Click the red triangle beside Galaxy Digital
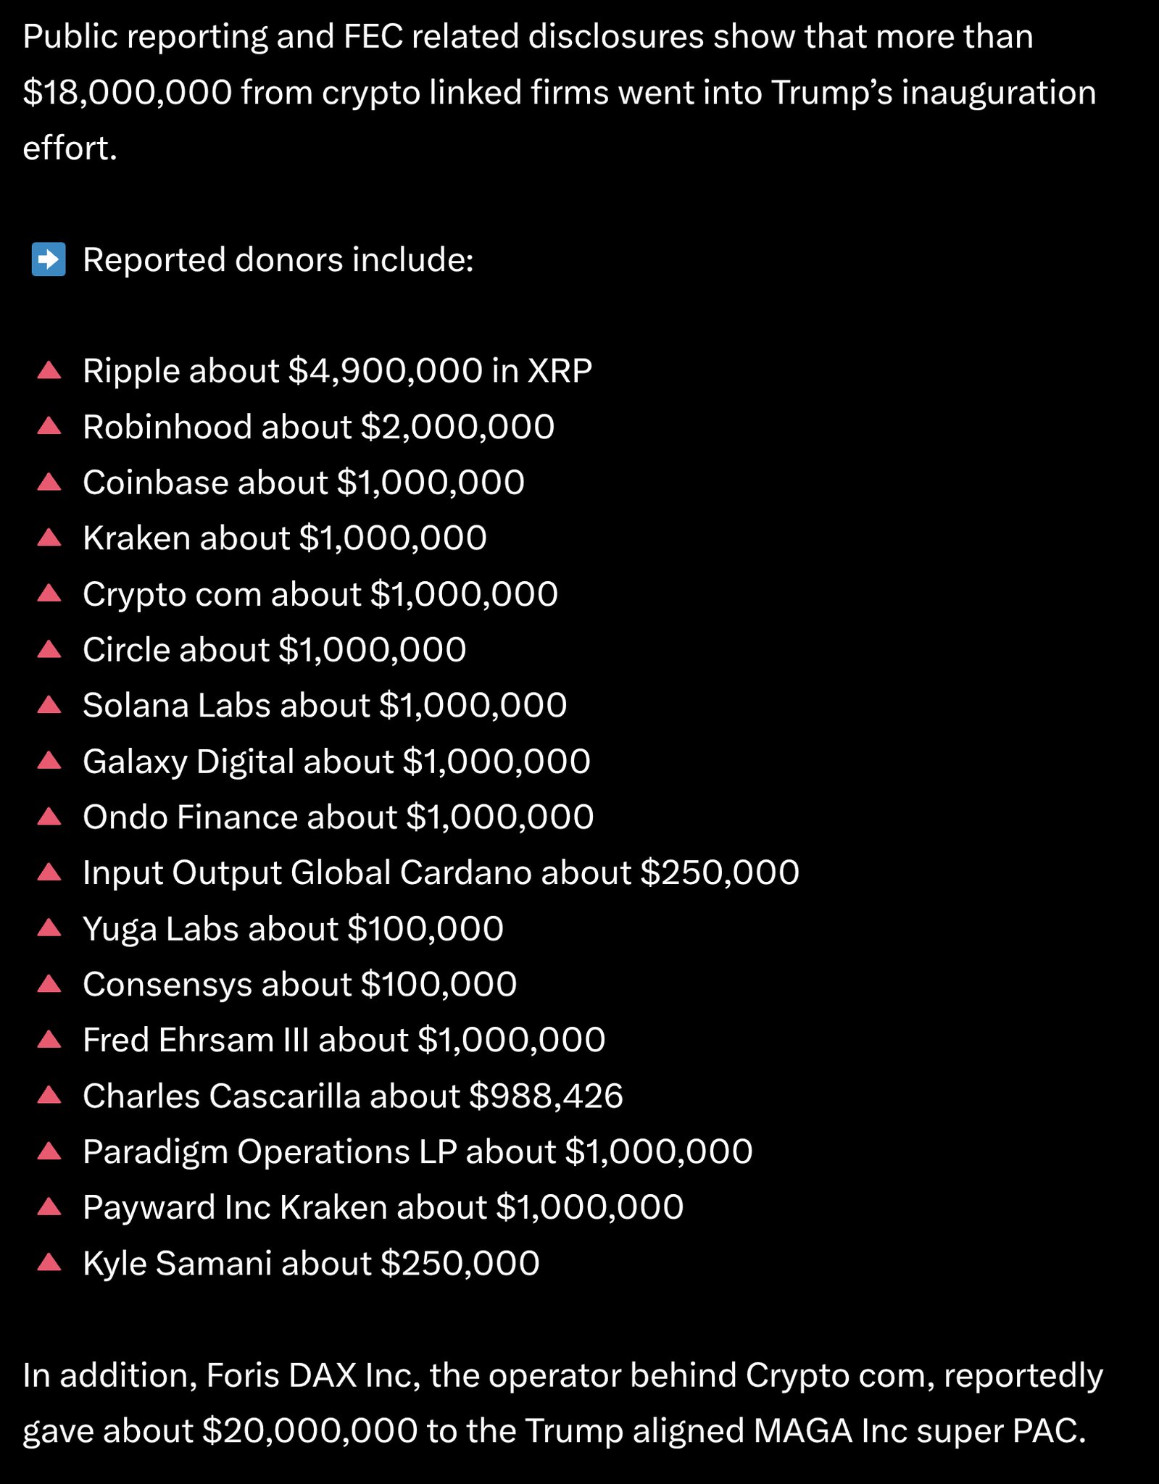This screenshot has width=1159, height=1484. (x=49, y=762)
